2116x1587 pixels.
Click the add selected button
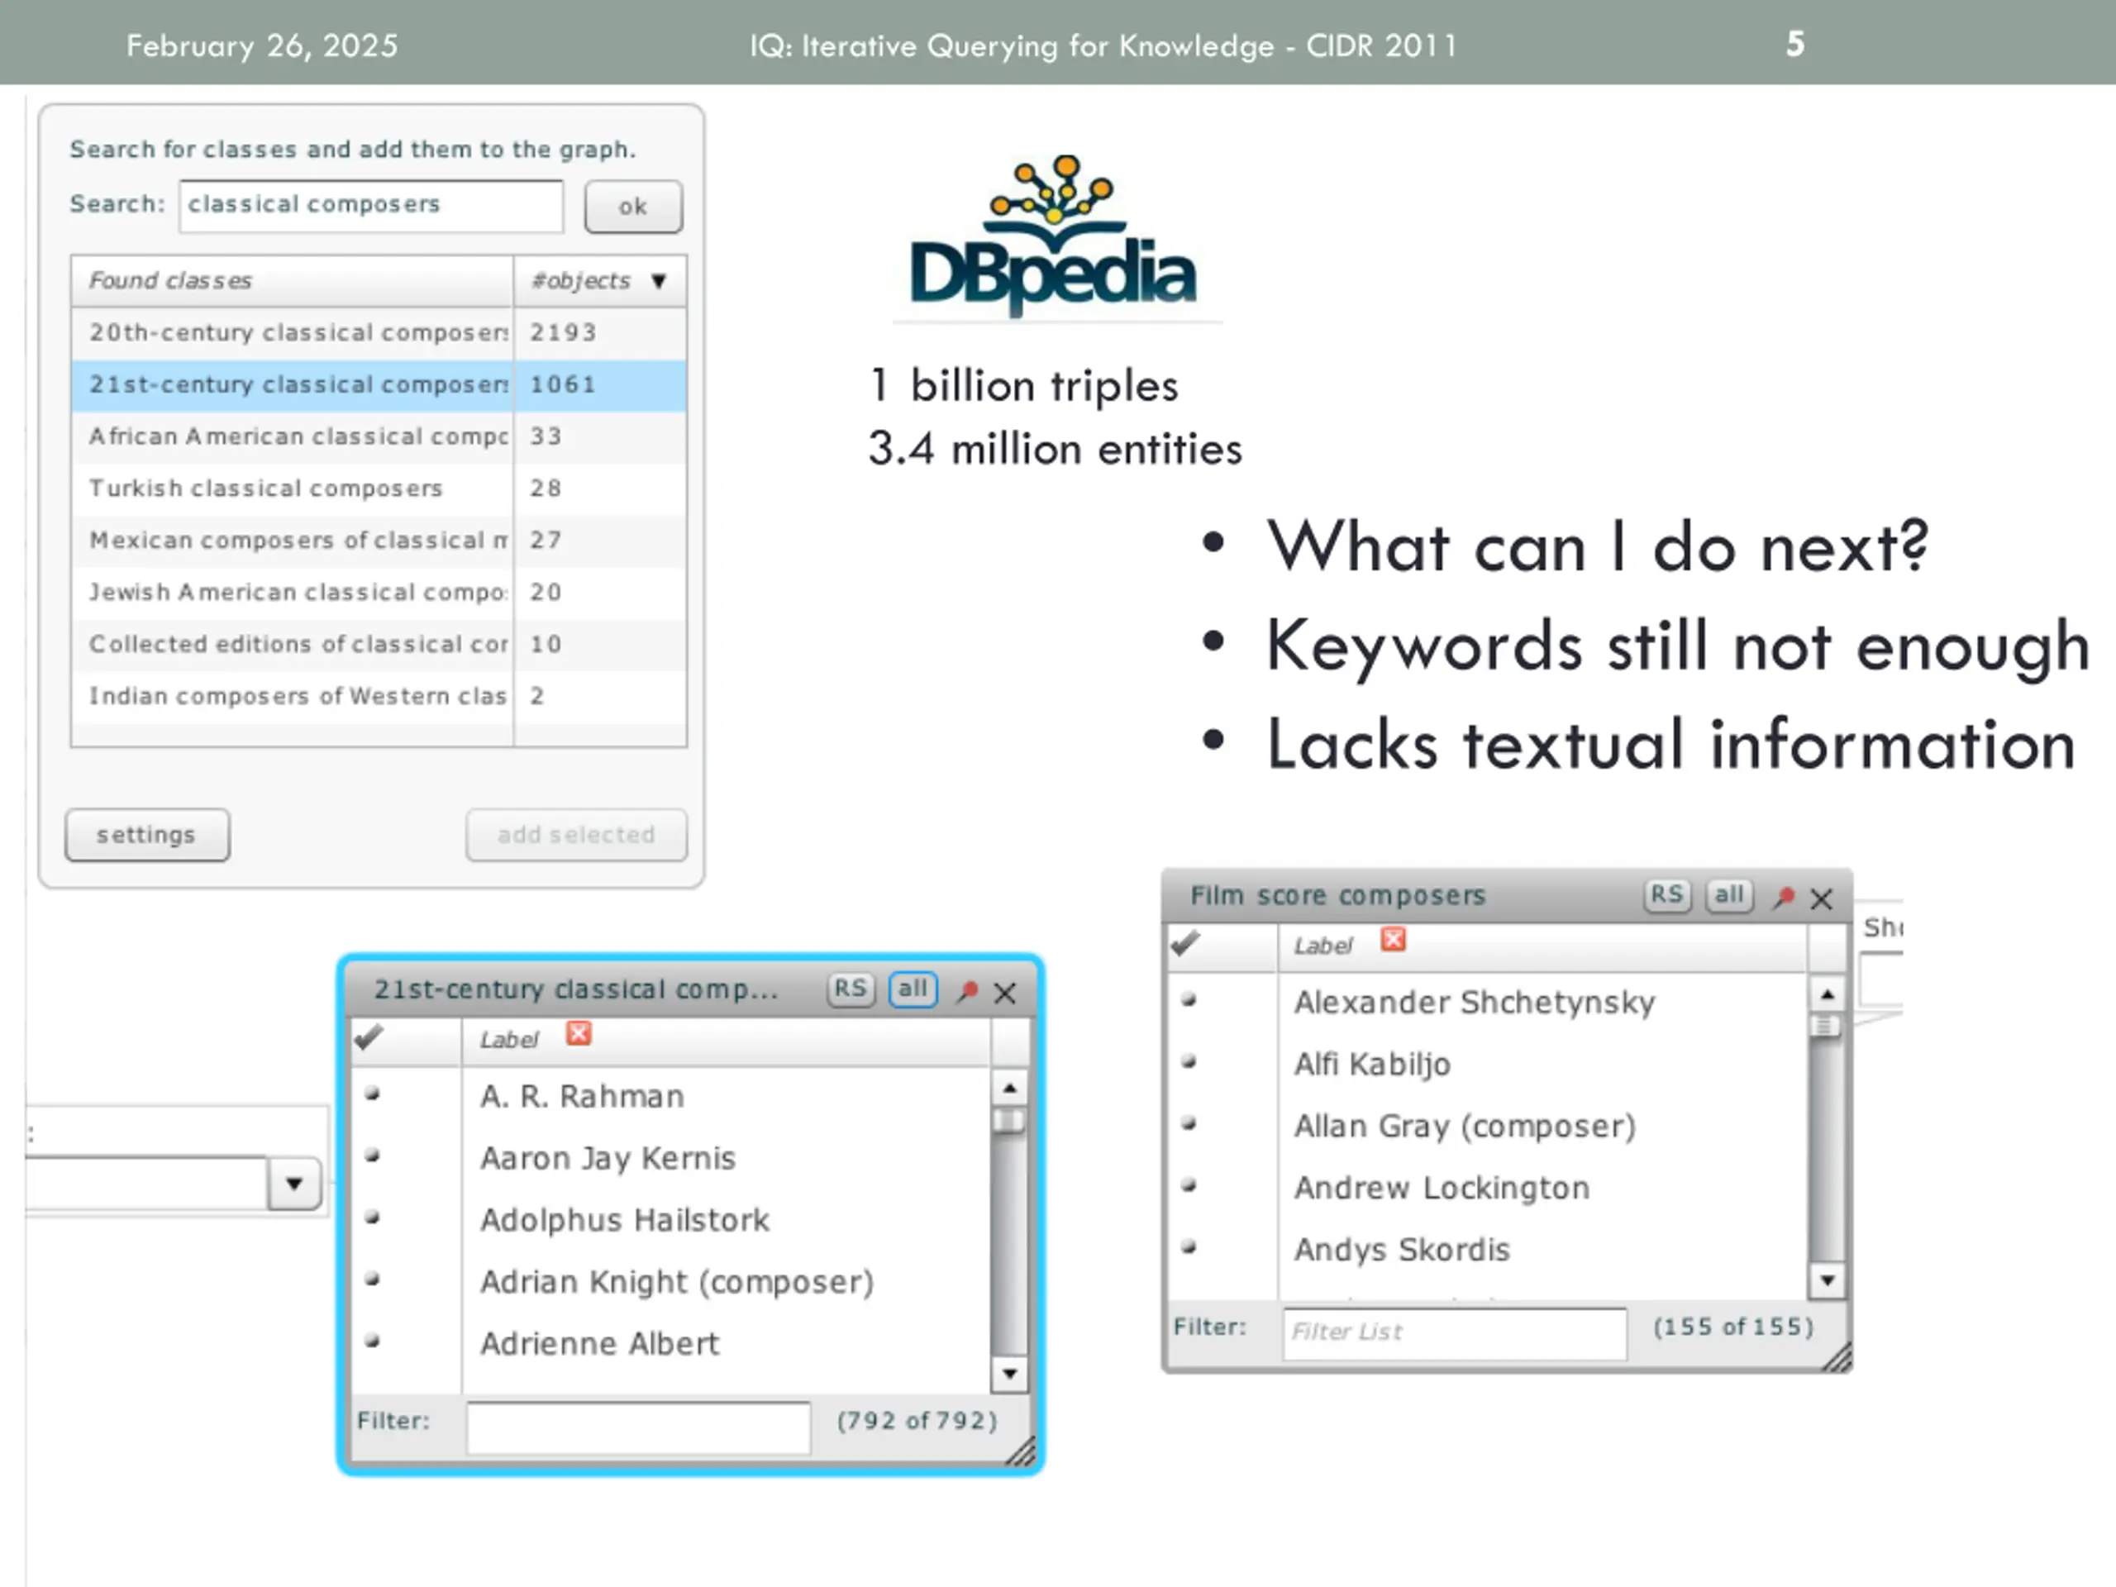tap(576, 834)
